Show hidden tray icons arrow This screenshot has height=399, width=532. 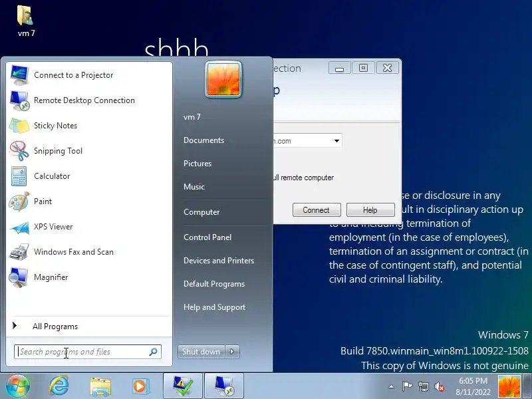point(391,386)
